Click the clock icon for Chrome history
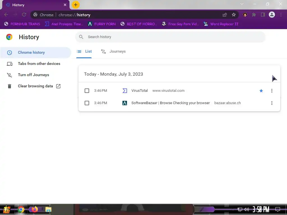The width and height of the screenshot is (287, 215). tap(10, 53)
